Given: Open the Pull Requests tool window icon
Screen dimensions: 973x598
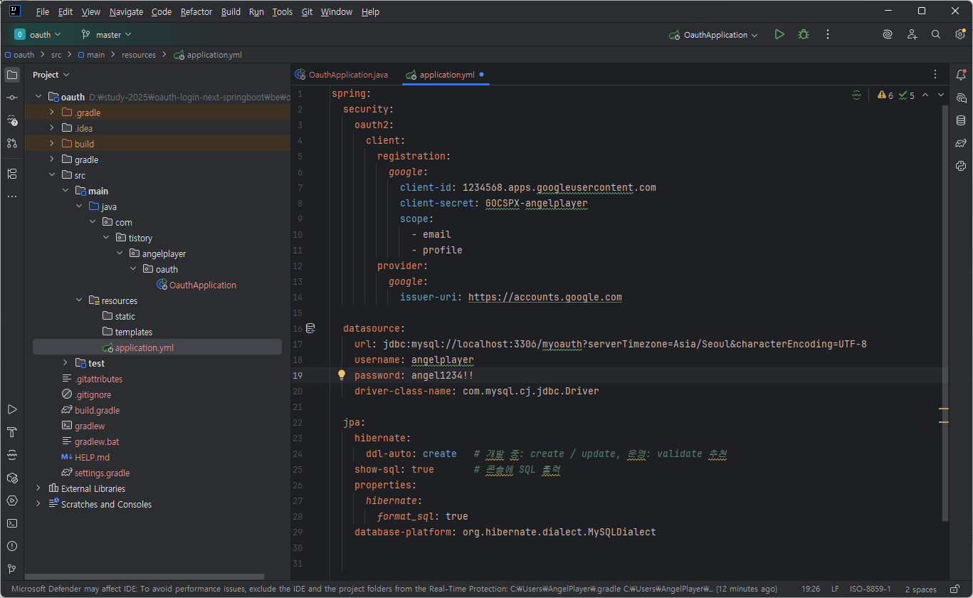Looking at the screenshot, I should tap(12, 143).
